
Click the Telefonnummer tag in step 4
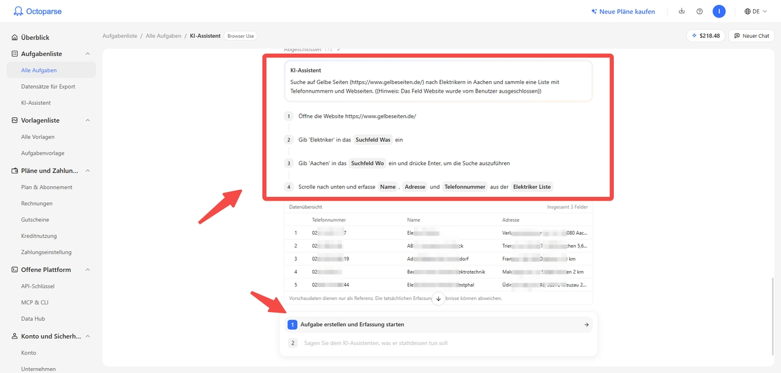coord(465,187)
